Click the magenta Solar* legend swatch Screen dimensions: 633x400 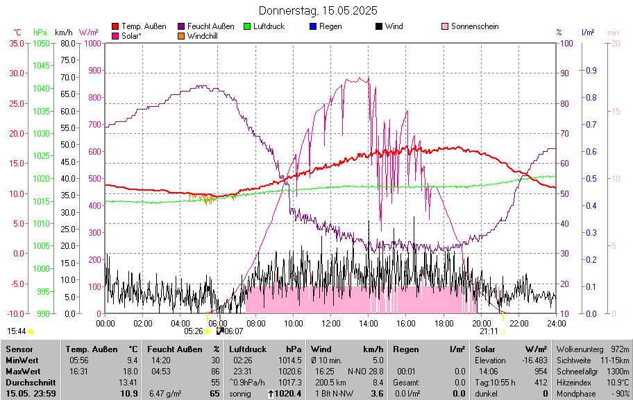pyautogui.click(x=115, y=36)
